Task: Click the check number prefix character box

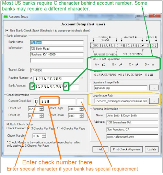Action: click(36, 102)
